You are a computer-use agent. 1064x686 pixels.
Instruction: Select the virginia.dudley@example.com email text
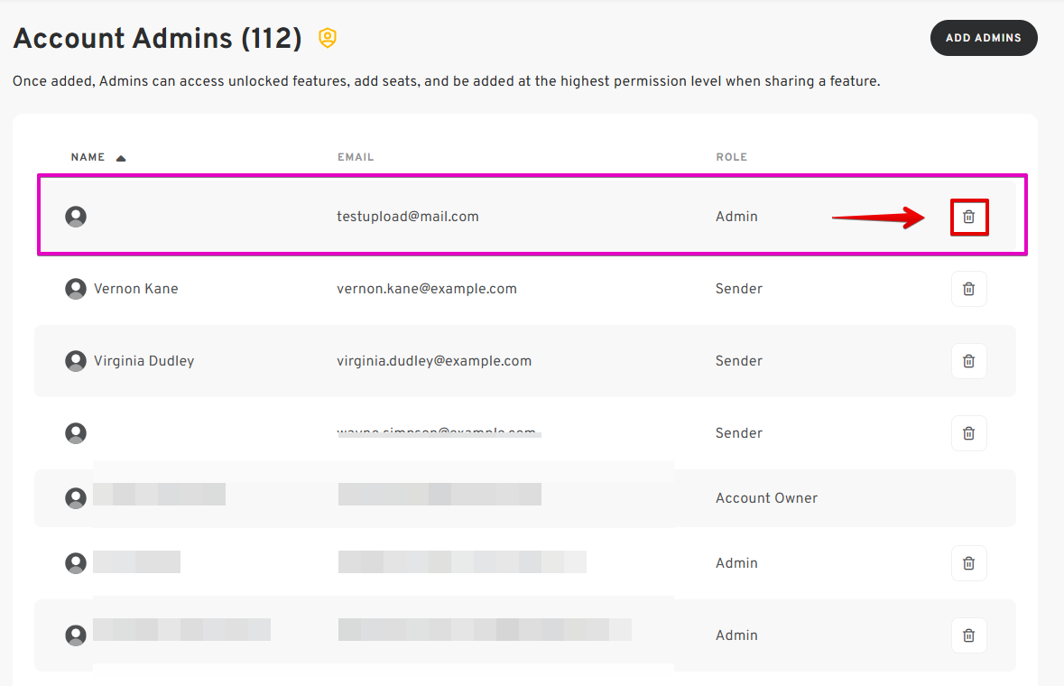(x=433, y=361)
